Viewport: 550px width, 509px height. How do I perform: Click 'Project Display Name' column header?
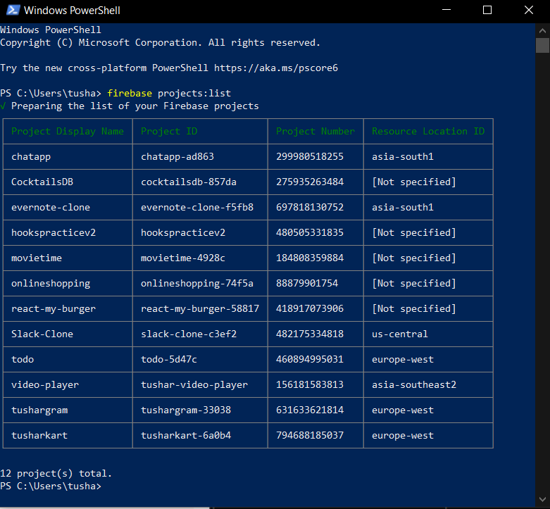coord(68,131)
